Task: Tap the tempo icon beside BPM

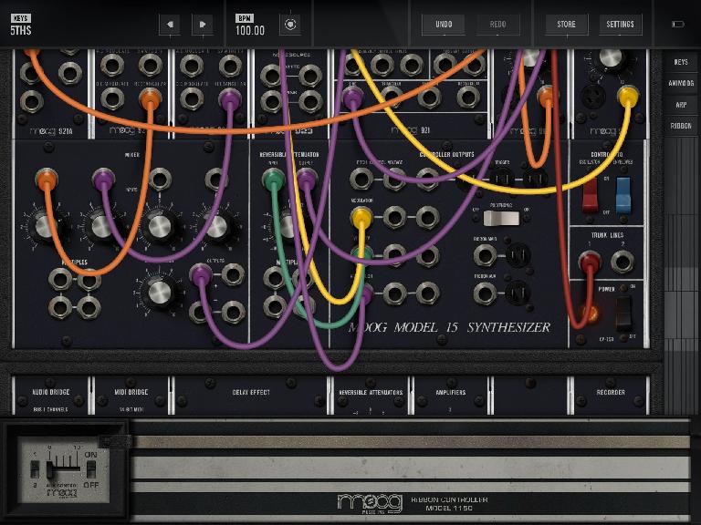Action: click(x=290, y=24)
